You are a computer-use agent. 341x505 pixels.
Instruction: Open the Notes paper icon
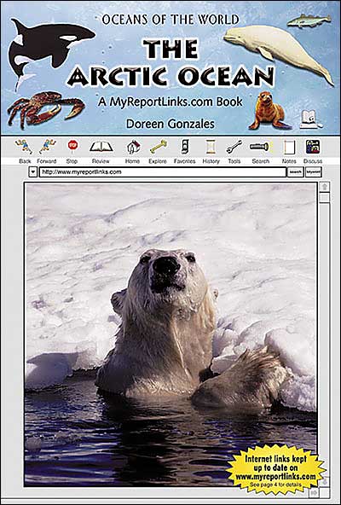click(289, 148)
